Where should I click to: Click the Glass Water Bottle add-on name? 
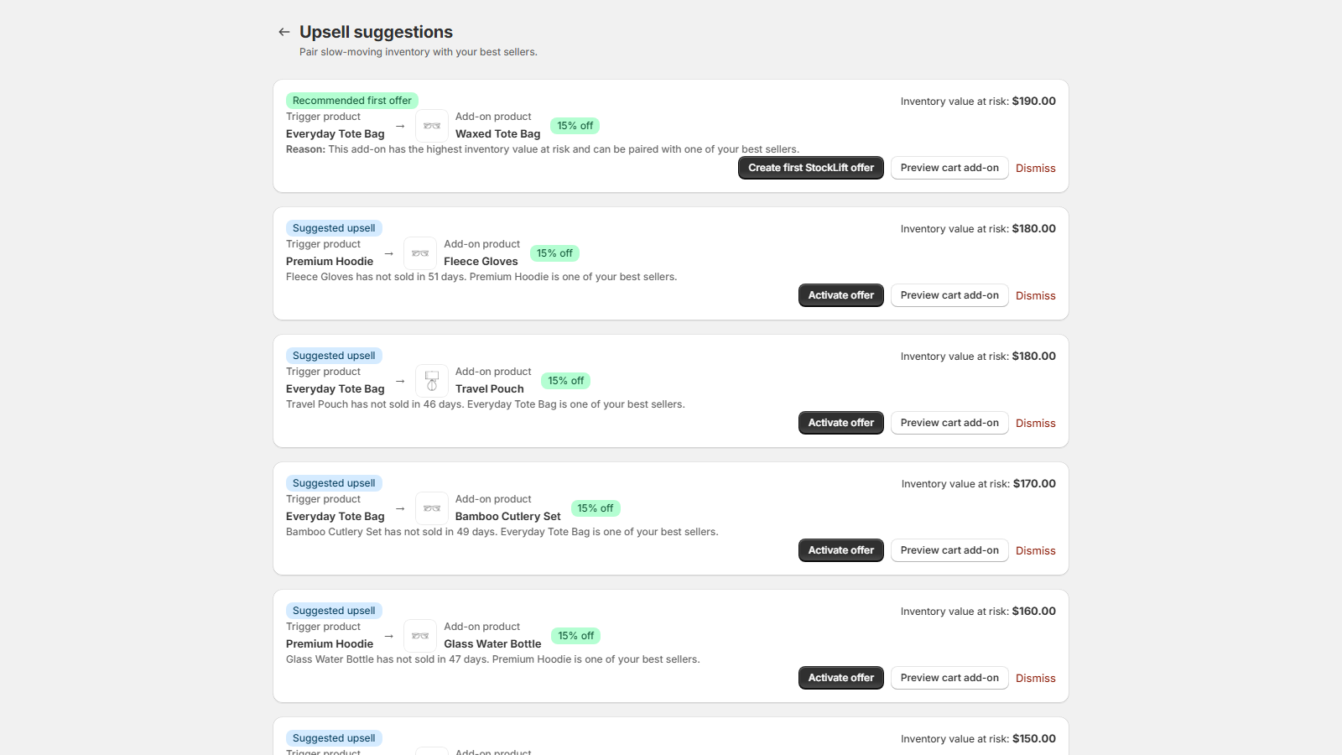[x=492, y=644]
